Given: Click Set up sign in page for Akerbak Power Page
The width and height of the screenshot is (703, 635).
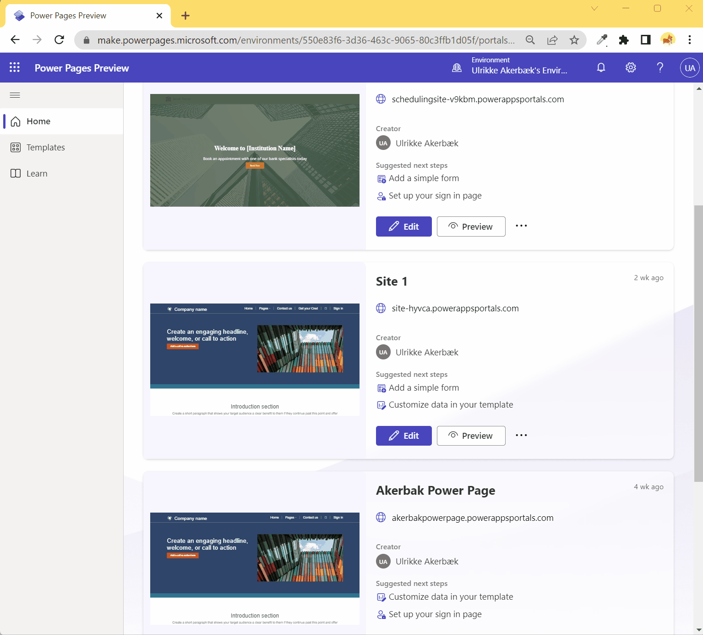Looking at the screenshot, I should pyautogui.click(x=429, y=614).
